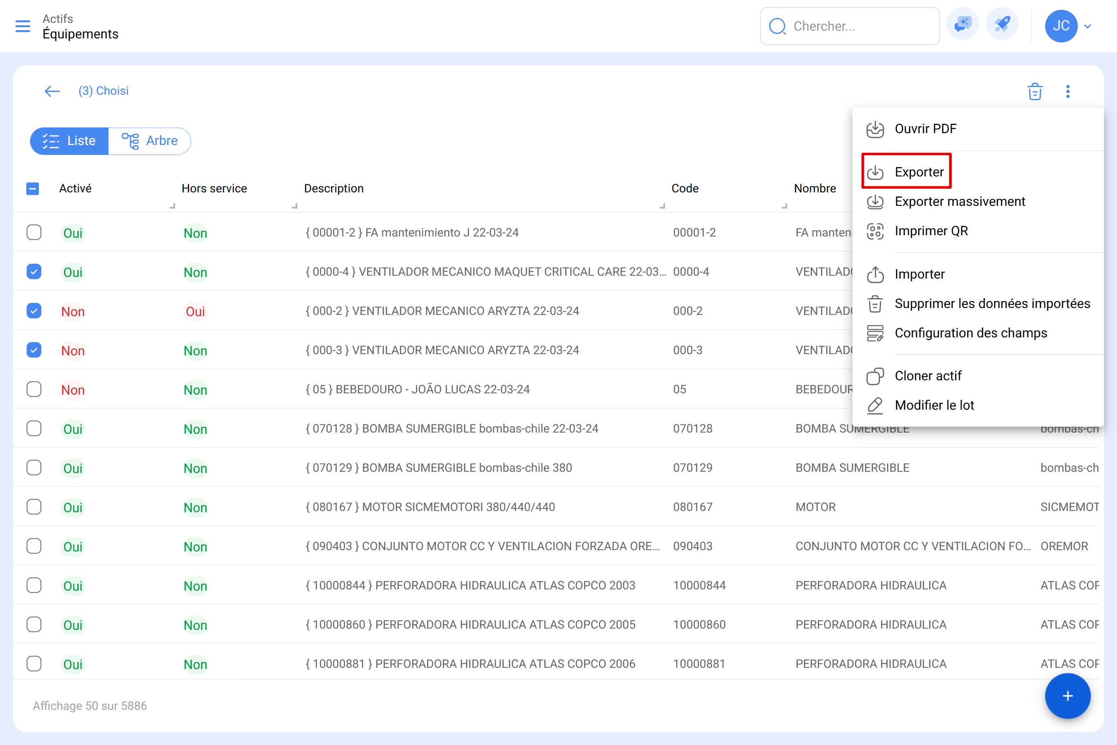1117x745 pixels.
Task: Check the row for code 10000844
Action: click(x=34, y=585)
